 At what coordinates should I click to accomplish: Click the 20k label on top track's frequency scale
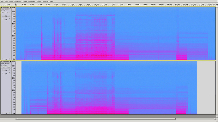[x=14, y=12]
